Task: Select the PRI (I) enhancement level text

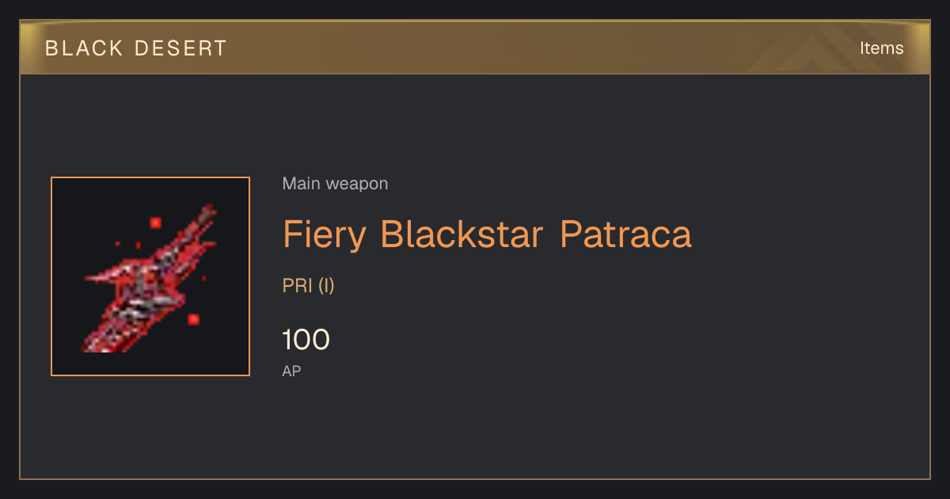Action: point(309,286)
